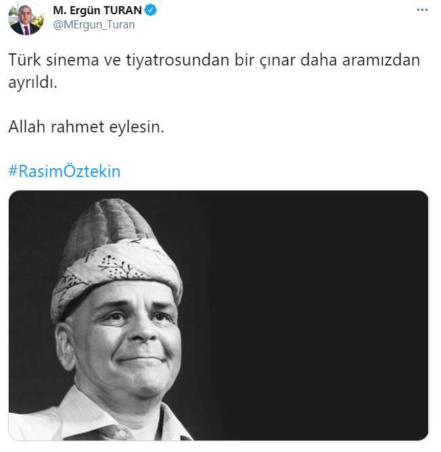The image size is (441, 452).
Task: Click the word 'tiyatrosundan' in the tweet
Action: 177,60
